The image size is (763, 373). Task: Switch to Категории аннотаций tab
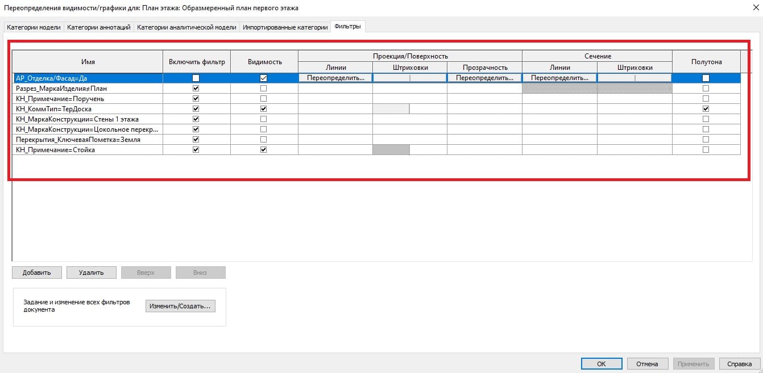coord(99,27)
